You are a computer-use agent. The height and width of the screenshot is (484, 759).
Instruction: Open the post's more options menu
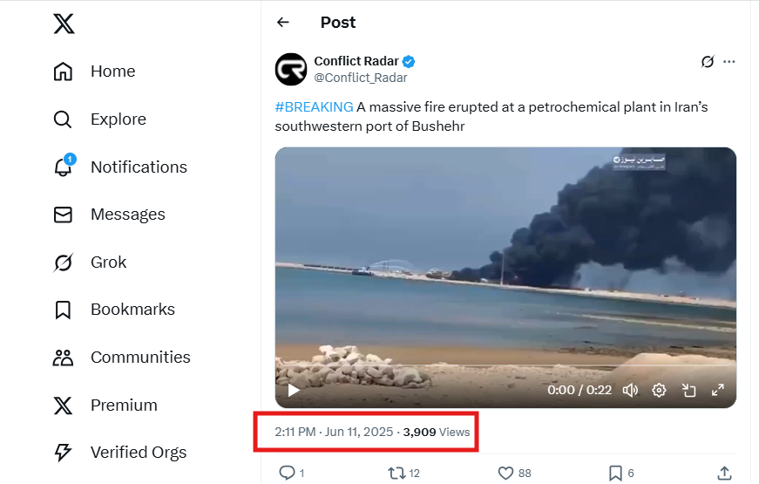coord(729,61)
